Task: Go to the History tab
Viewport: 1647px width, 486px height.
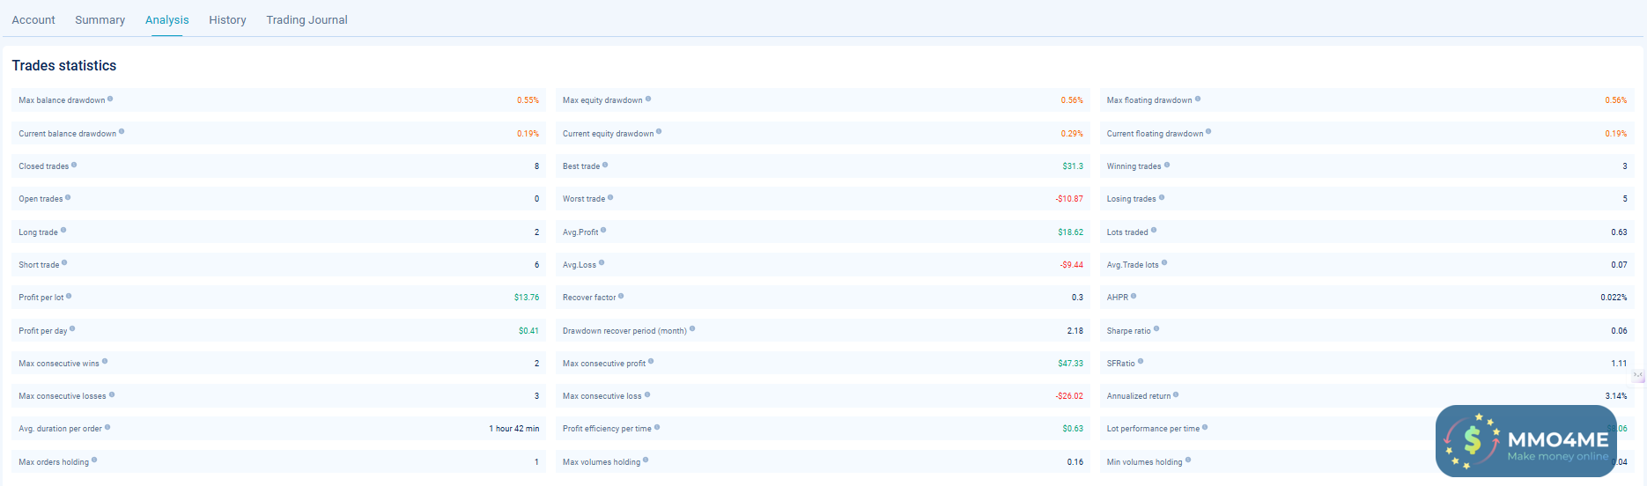Action: (x=227, y=19)
